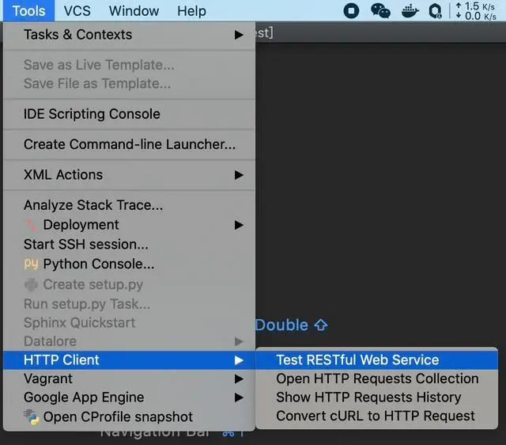Select Show HTTP Requests History
The width and height of the screenshot is (506, 445).
[x=377, y=397]
